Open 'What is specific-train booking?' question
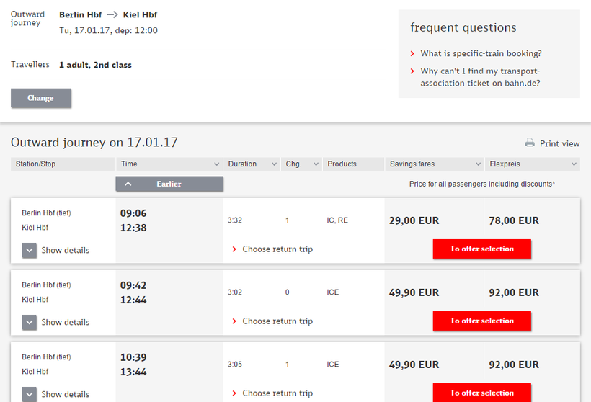 [481, 53]
